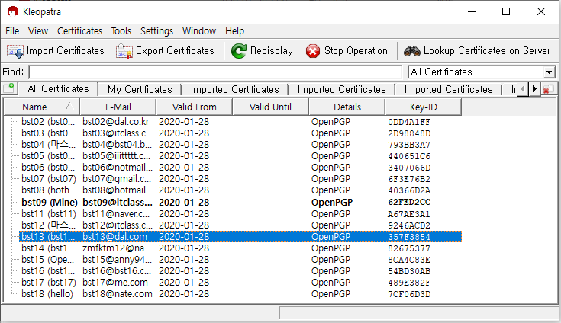Sort by the Name column header
This screenshot has height=323, width=561.
[41, 107]
